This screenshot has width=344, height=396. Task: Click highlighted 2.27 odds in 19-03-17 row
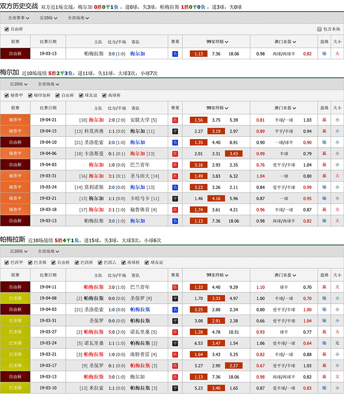click(233, 366)
